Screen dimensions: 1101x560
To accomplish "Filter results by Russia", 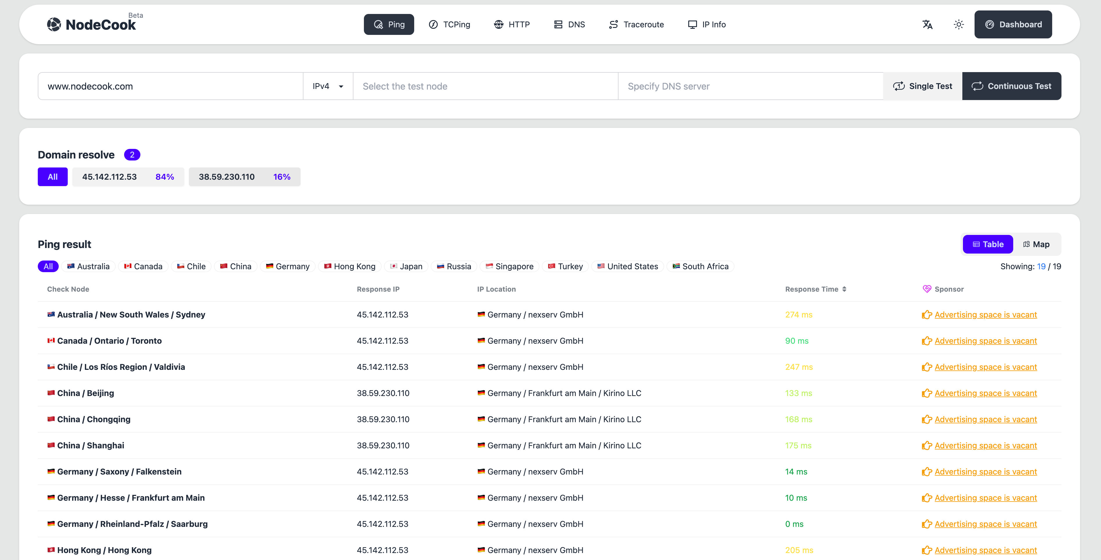I will click(x=454, y=266).
